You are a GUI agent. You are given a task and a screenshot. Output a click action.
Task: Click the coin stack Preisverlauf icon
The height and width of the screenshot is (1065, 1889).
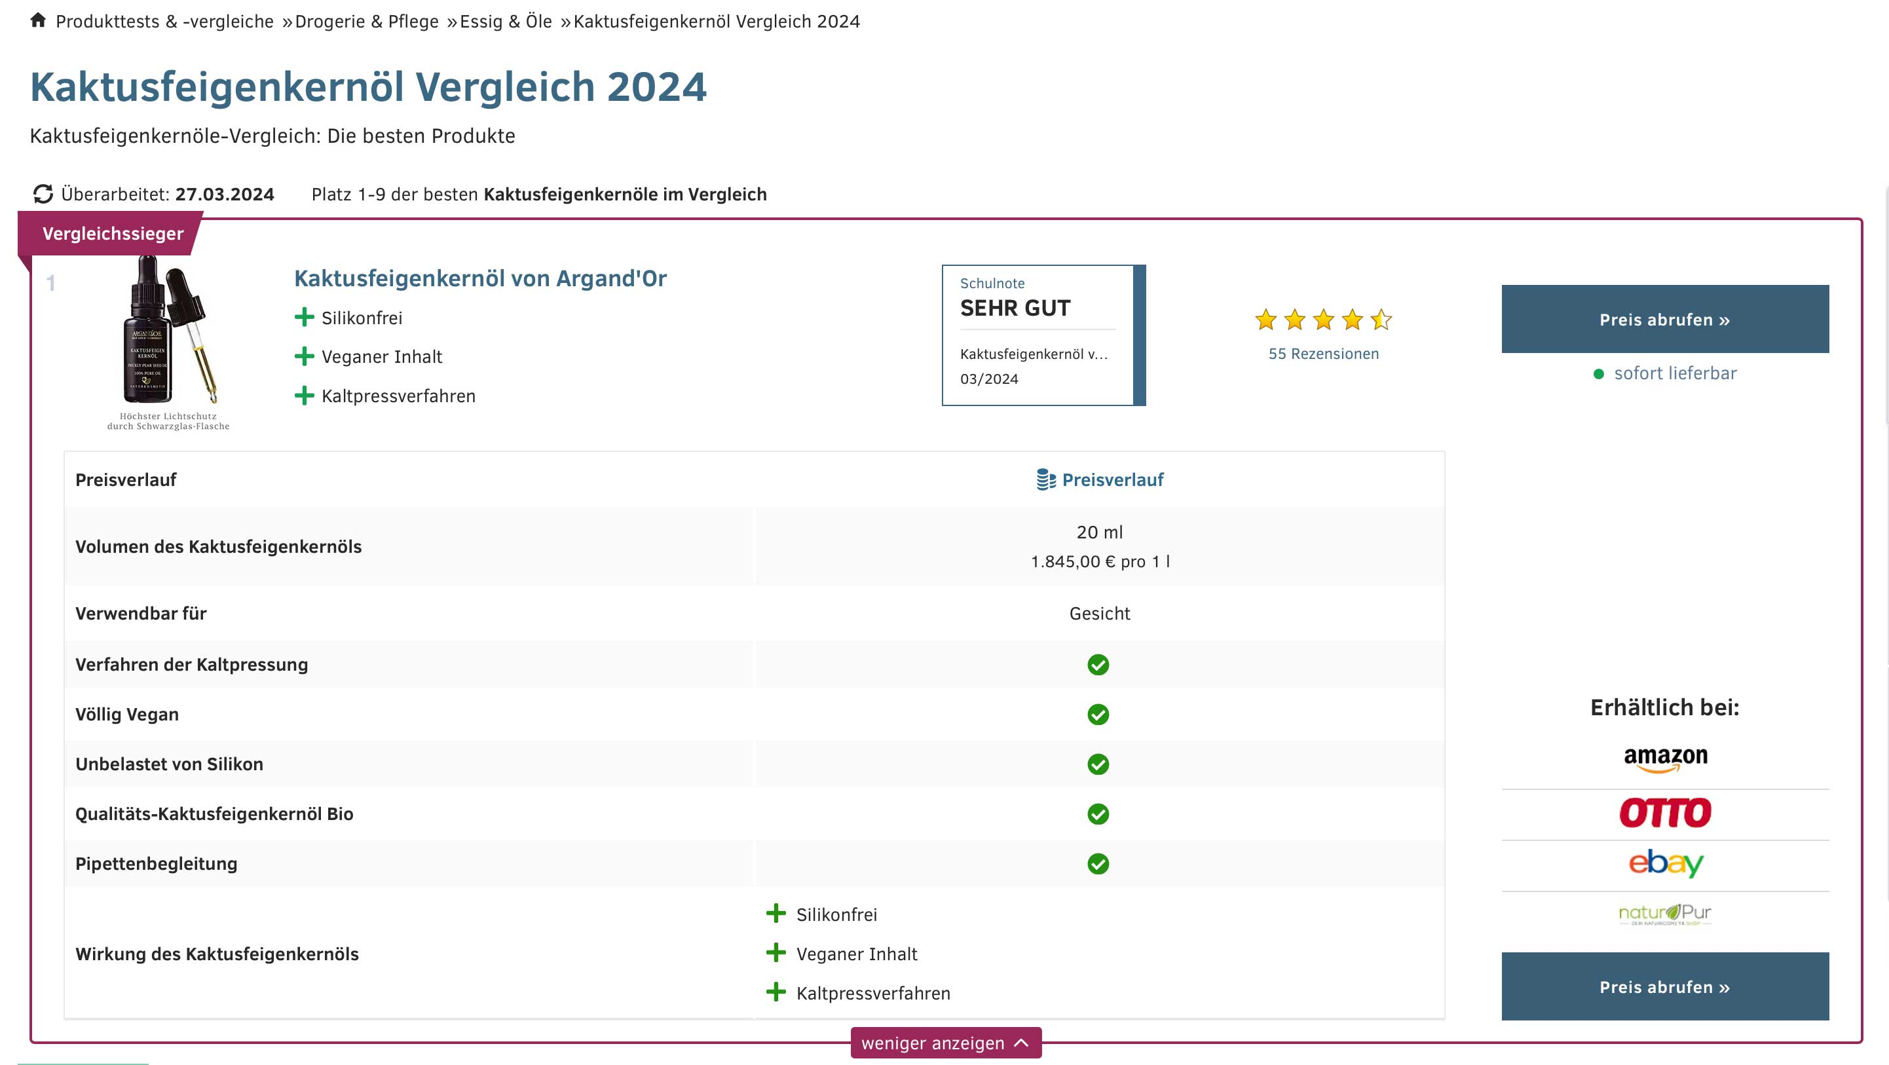point(1047,479)
